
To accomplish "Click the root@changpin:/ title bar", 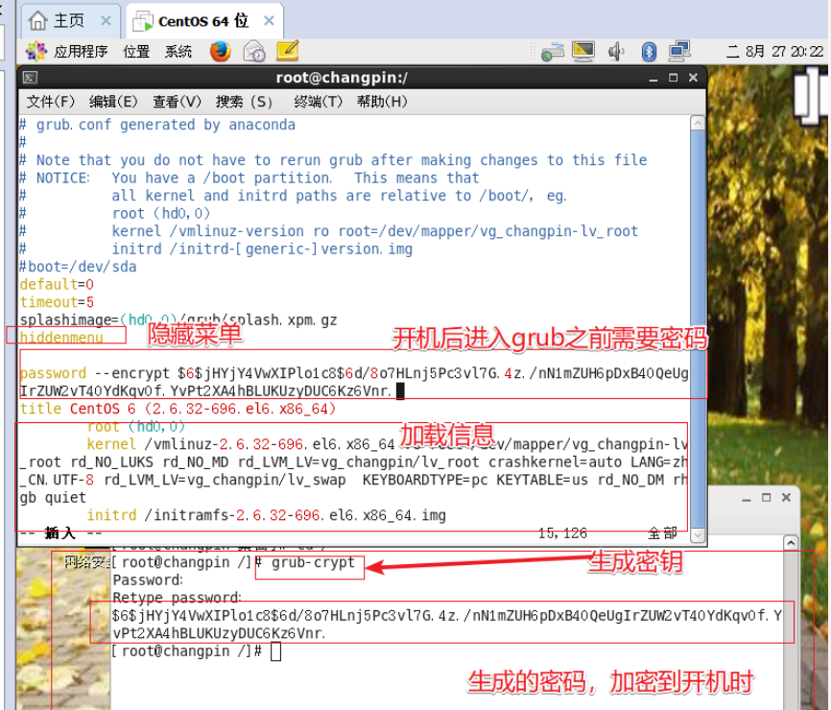I will (342, 78).
